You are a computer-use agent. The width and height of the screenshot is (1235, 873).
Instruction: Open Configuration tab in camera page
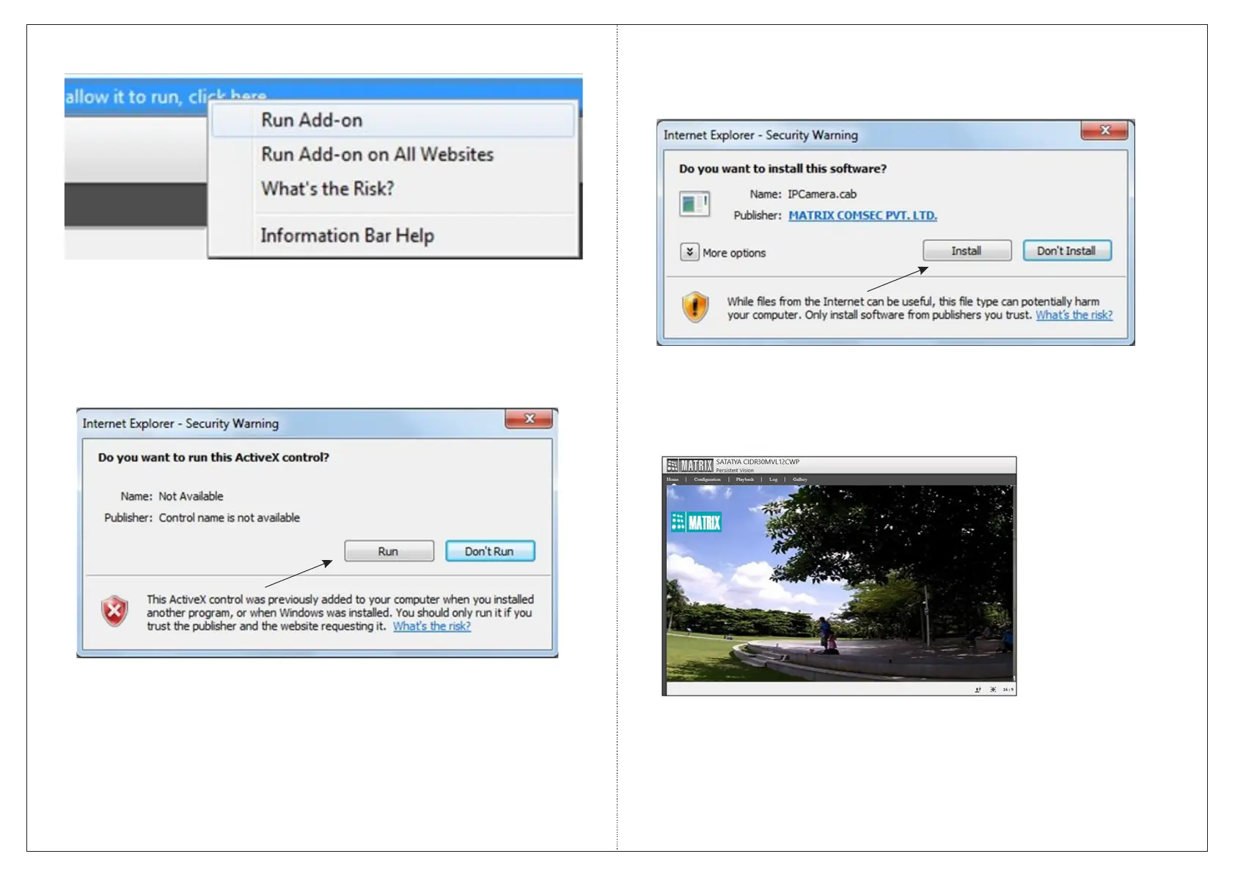coord(707,479)
